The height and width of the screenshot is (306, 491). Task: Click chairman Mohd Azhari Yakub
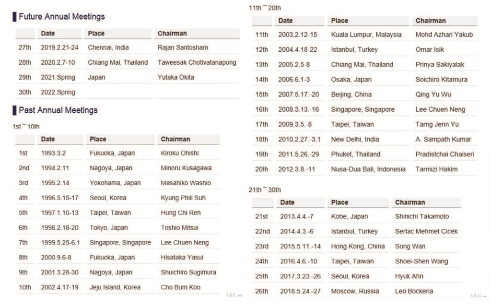(x=444, y=35)
